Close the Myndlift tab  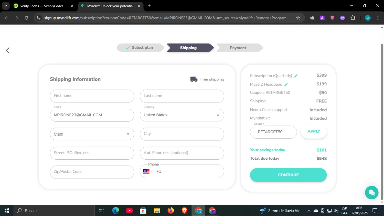coord(139,6)
